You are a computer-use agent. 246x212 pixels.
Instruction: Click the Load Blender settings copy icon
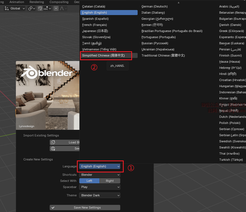[53, 142]
